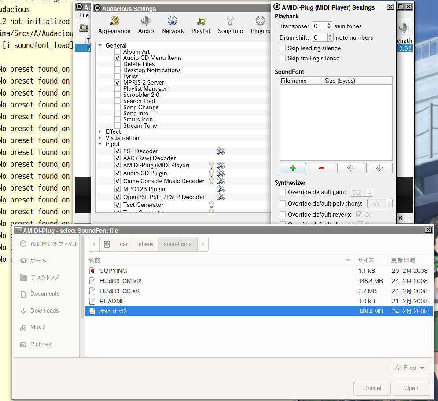
Task: Open File menu in Audacious window
Action: click(x=84, y=15)
